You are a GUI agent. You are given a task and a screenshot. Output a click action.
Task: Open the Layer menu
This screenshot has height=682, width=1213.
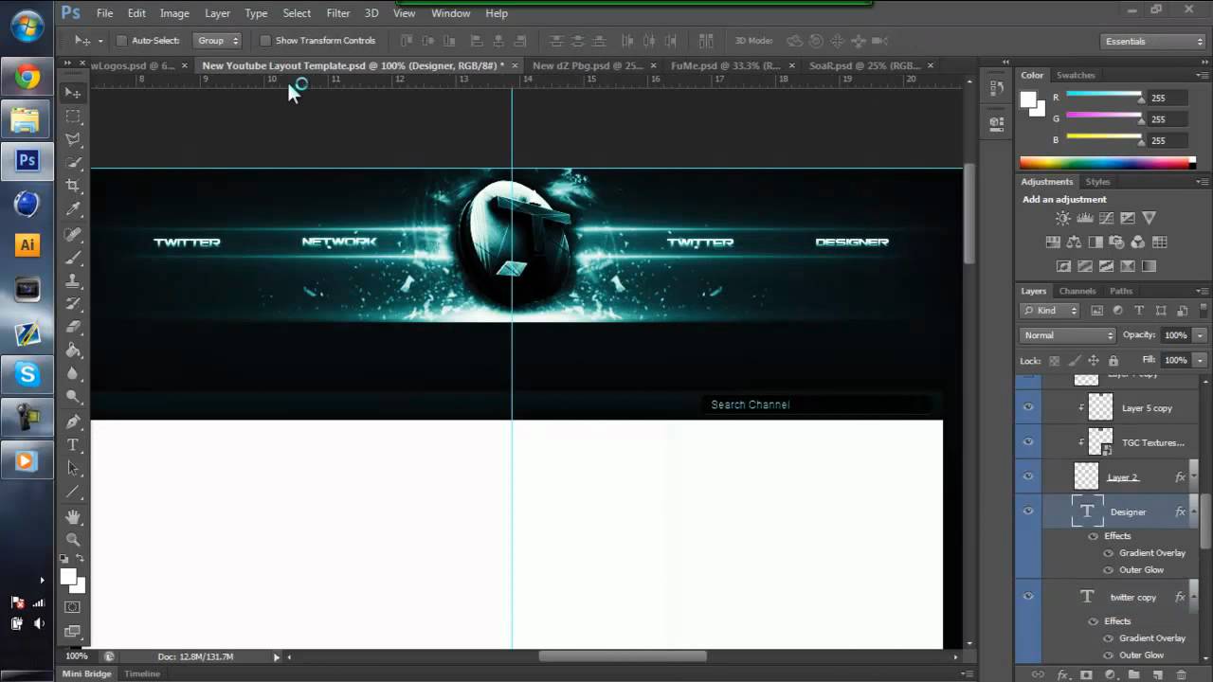(217, 13)
